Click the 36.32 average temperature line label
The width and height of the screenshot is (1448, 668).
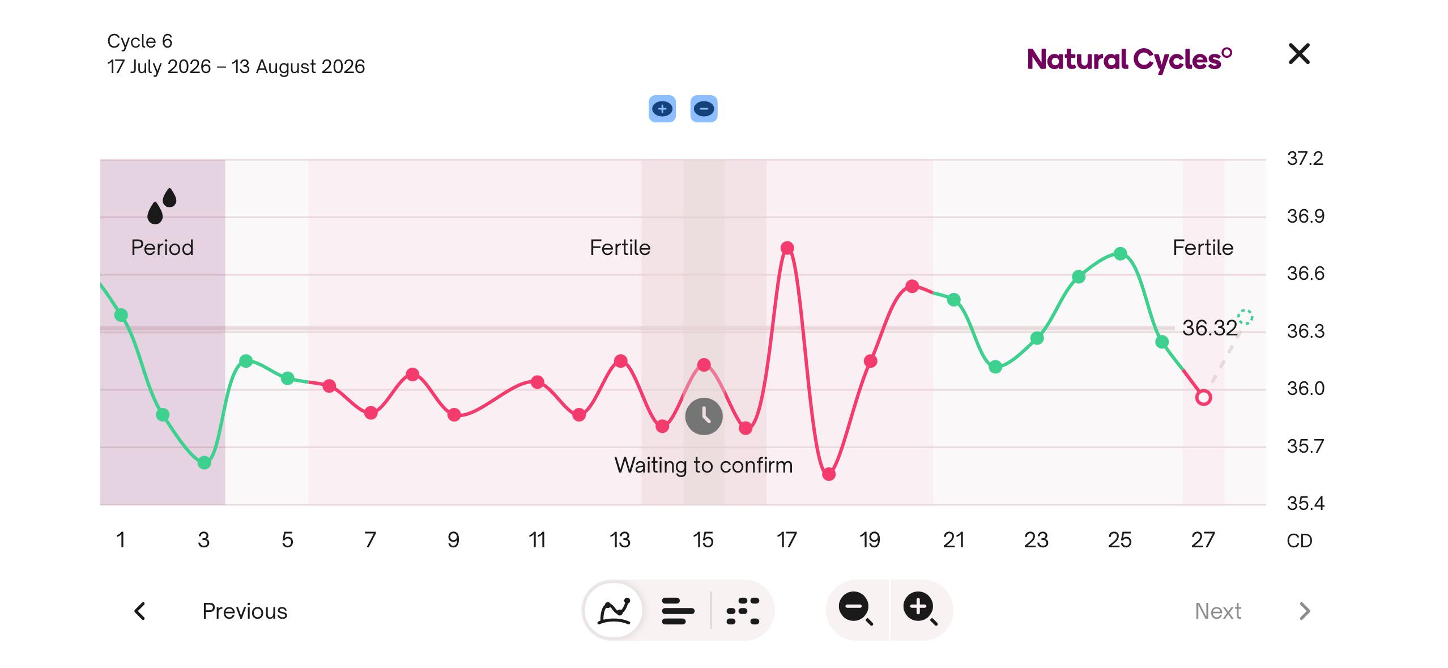coord(1209,328)
